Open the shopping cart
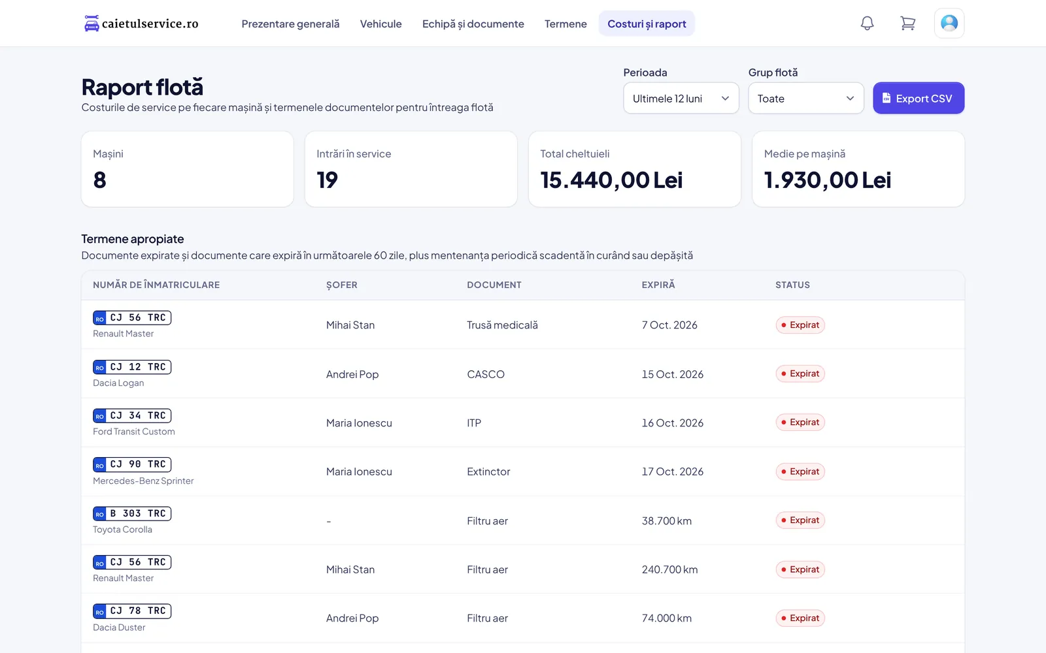 (907, 24)
